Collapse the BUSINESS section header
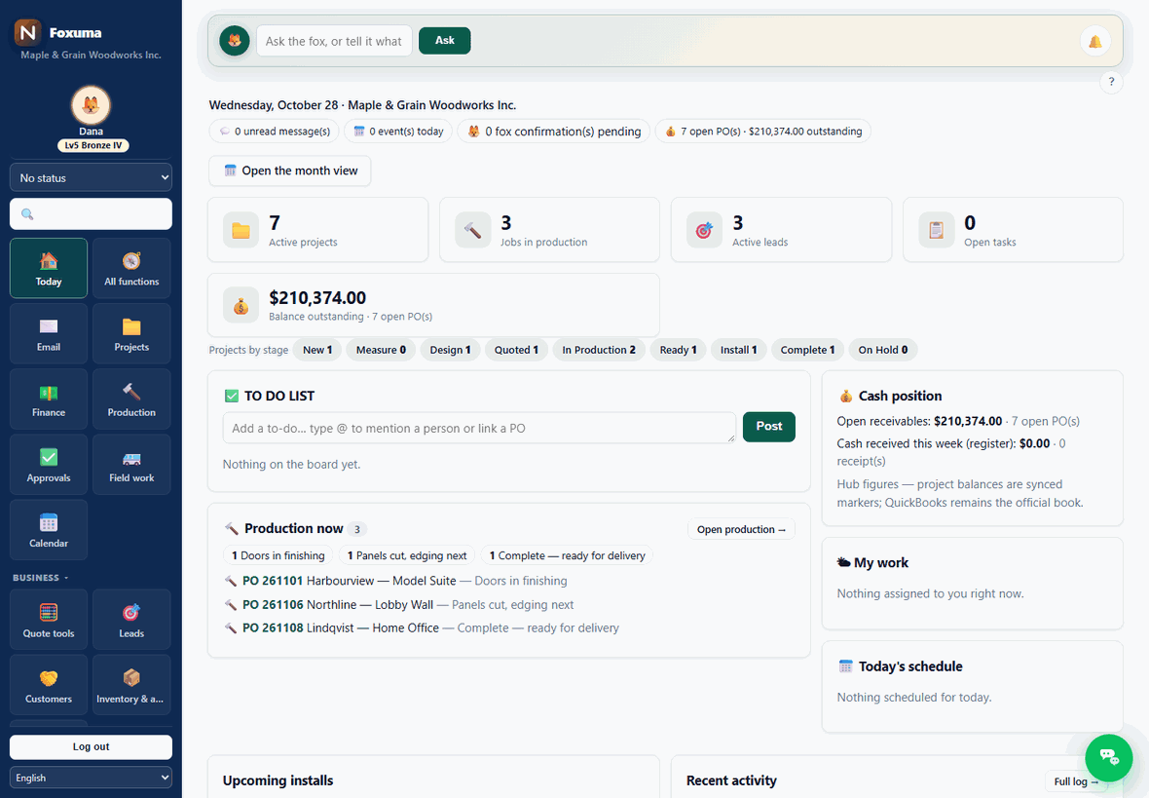 40,578
